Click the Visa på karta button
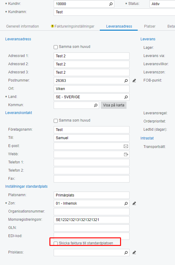Viewport: 175px width, 265px height. click(x=113, y=105)
